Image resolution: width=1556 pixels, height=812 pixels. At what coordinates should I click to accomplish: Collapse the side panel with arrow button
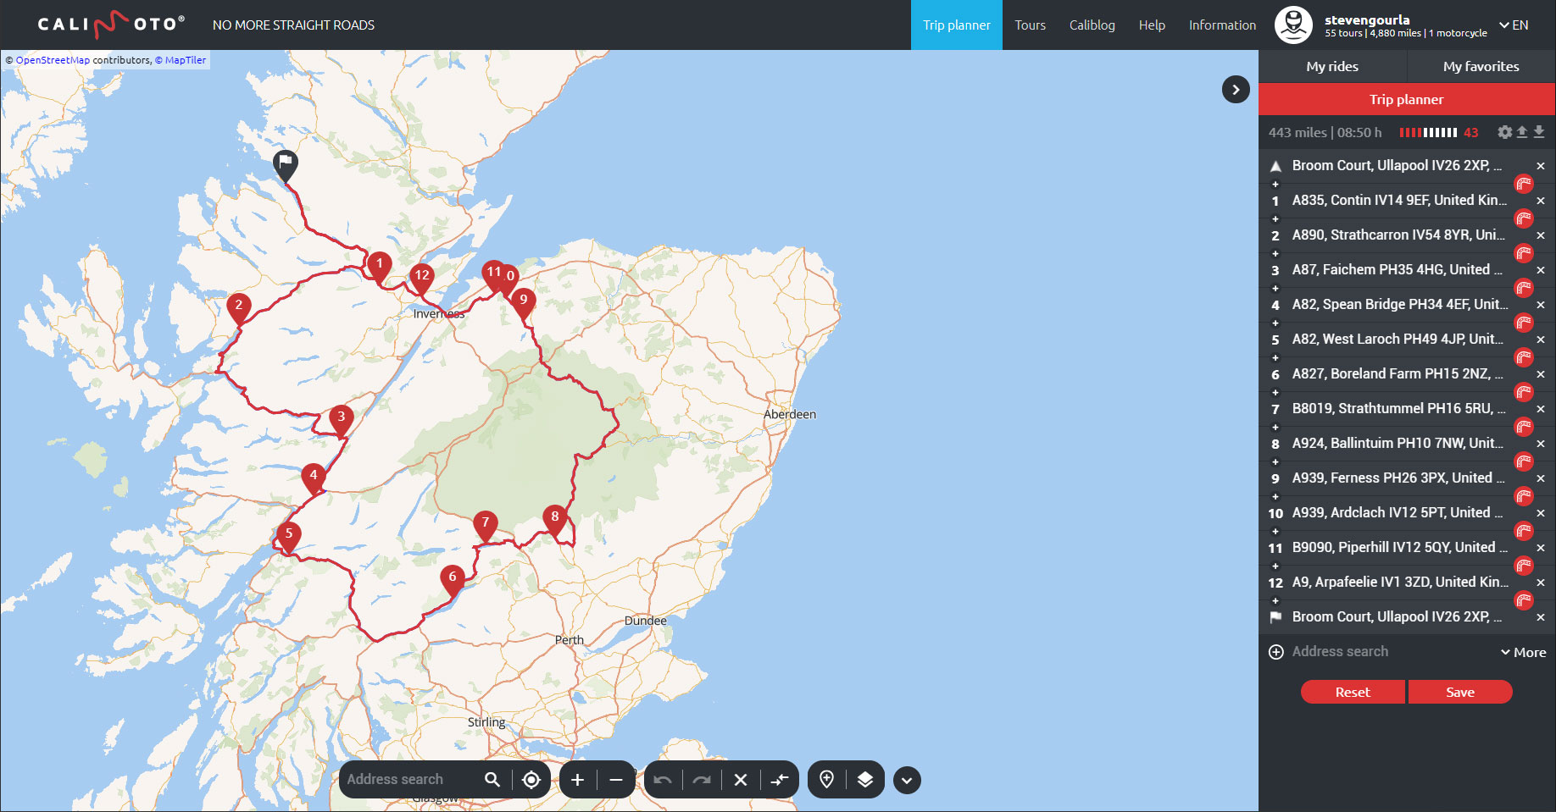1236,89
